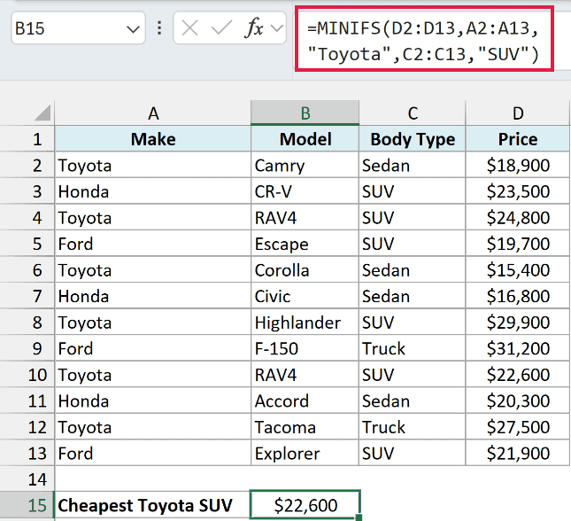Image resolution: width=571 pixels, height=521 pixels.
Task: Select the Tacoma cell
Action: (305, 426)
